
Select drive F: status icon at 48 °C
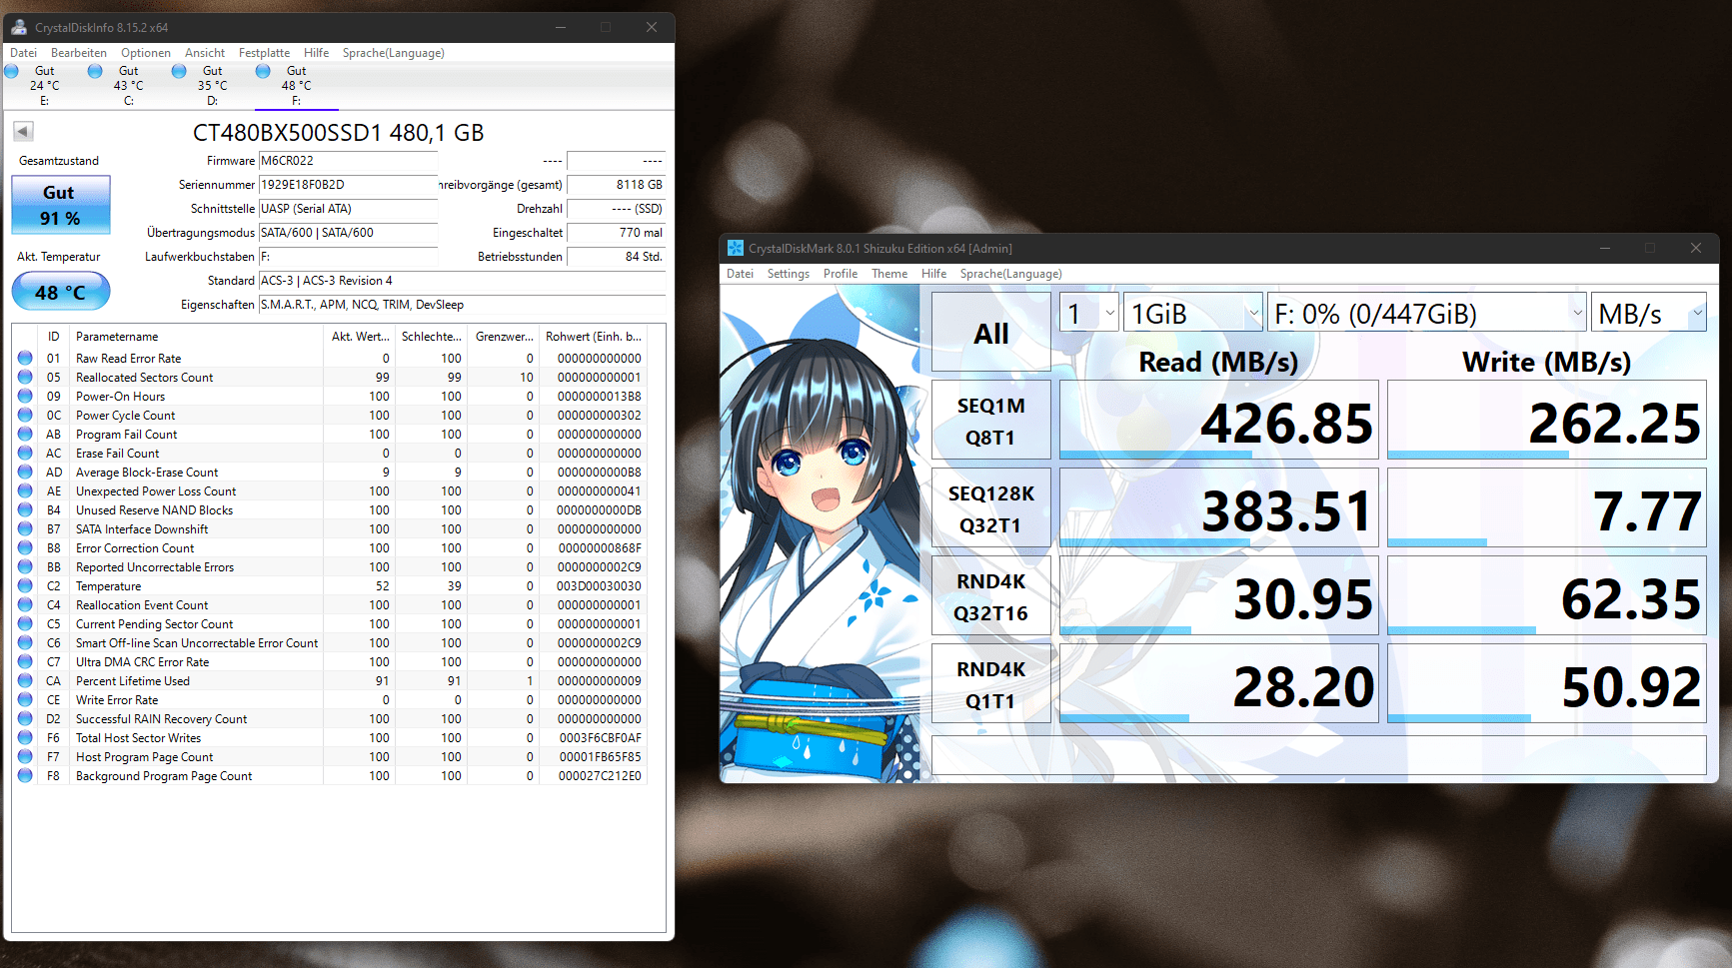(x=263, y=71)
